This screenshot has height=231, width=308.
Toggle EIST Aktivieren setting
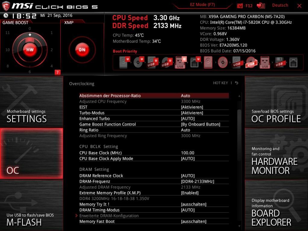click(192, 107)
